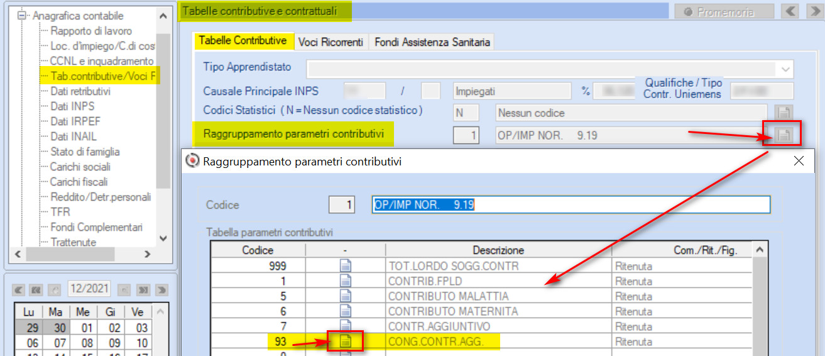Open Dati IRPEF in the tree
825x356 pixels.
coord(75,121)
